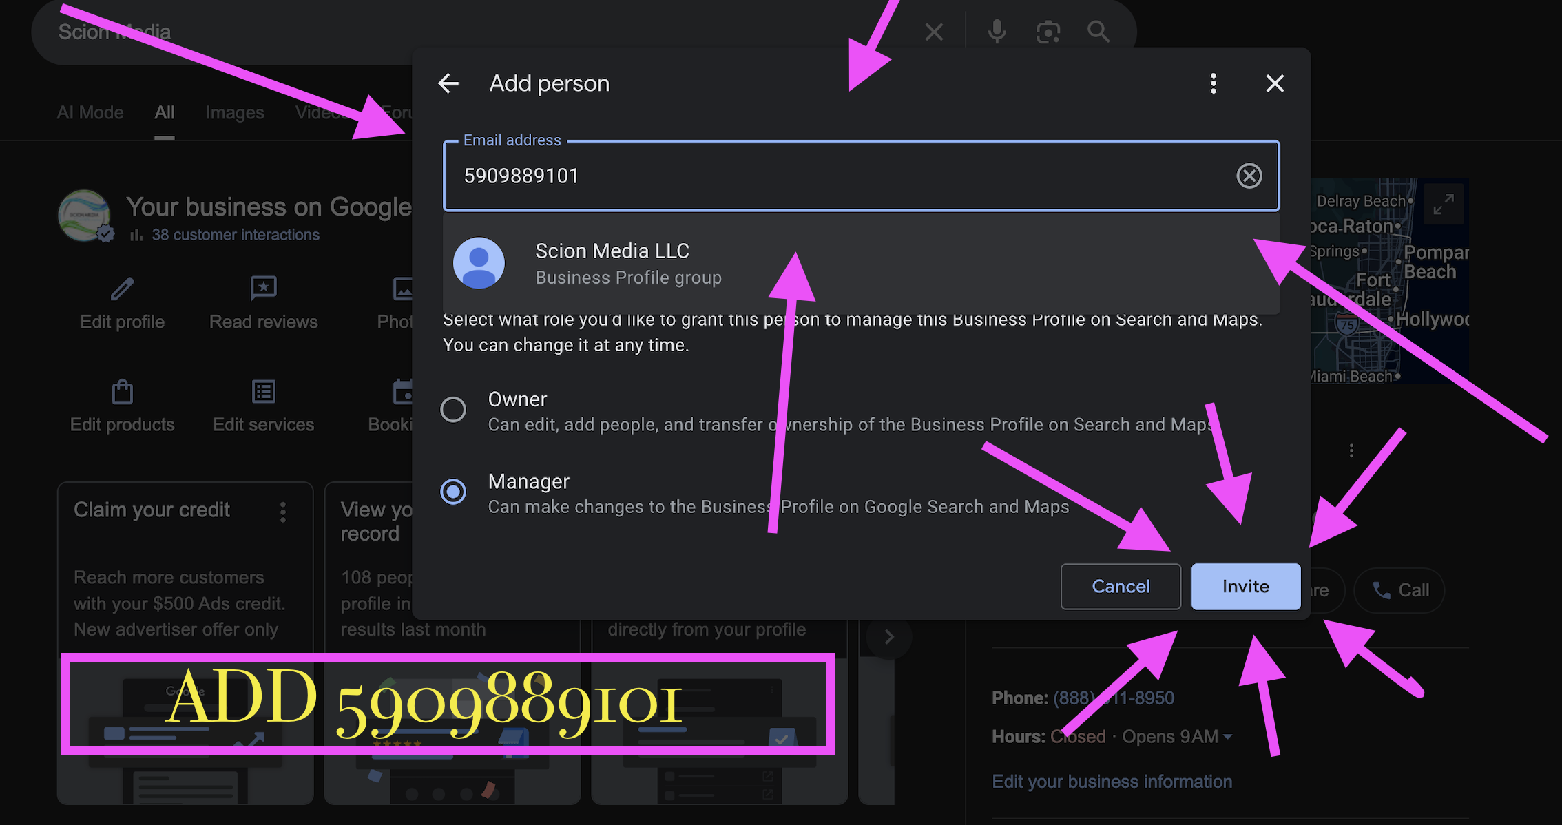The height and width of the screenshot is (825, 1562).
Task: Open Edit services list shortcut
Action: pos(263,406)
